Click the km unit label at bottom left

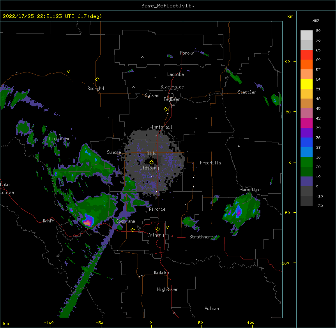(6, 324)
